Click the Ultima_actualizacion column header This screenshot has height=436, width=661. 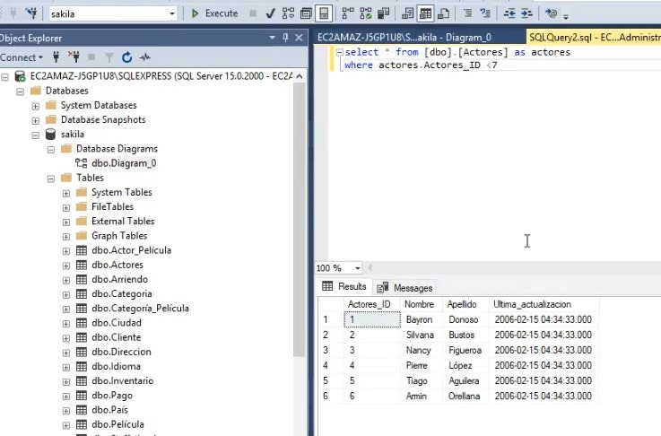click(544, 304)
